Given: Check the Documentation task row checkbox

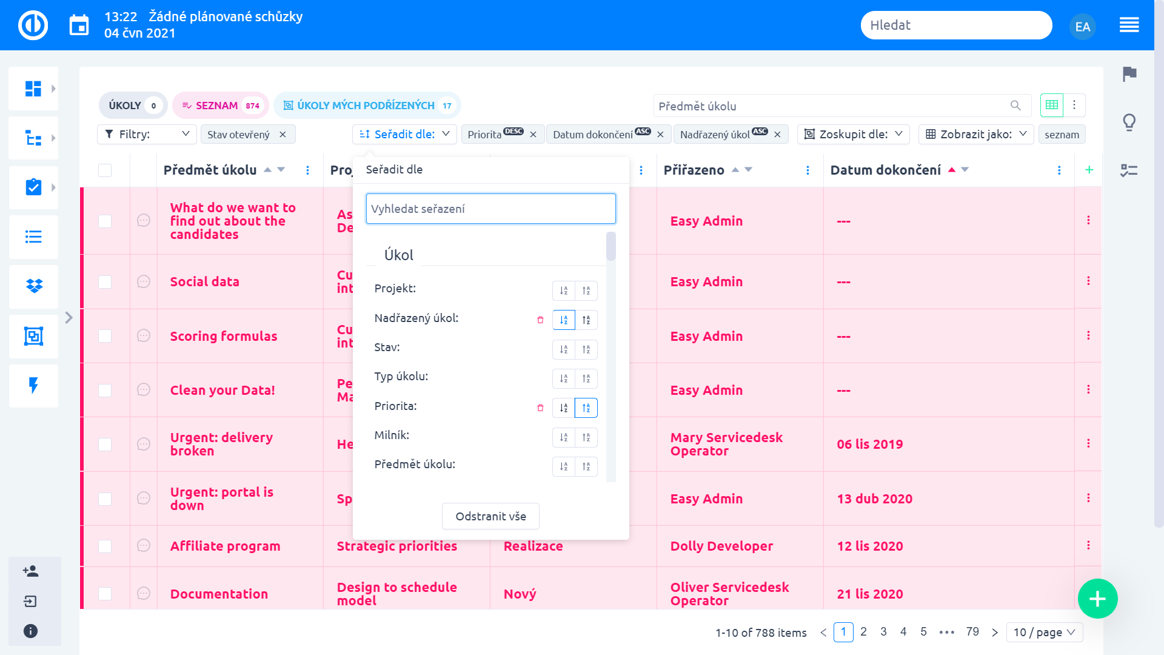Looking at the screenshot, I should click(x=105, y=594).
